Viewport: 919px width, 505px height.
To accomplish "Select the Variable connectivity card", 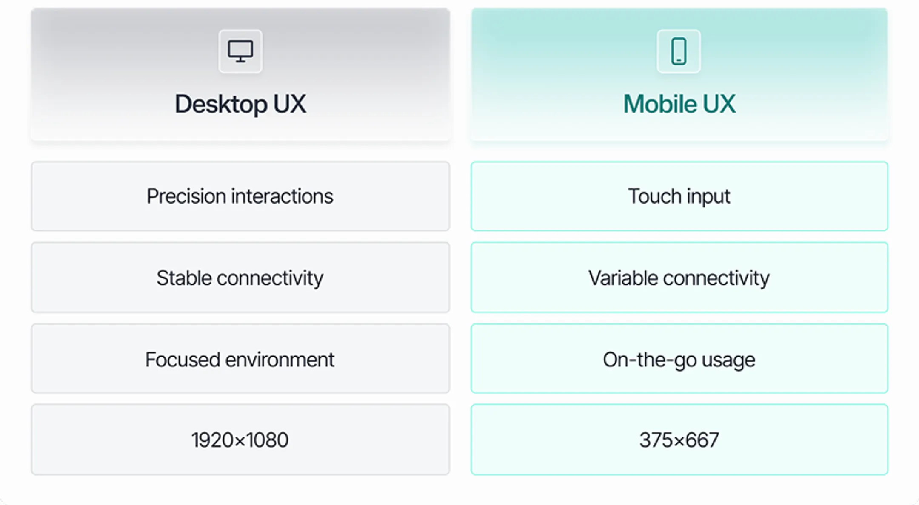I will [679, 278].
